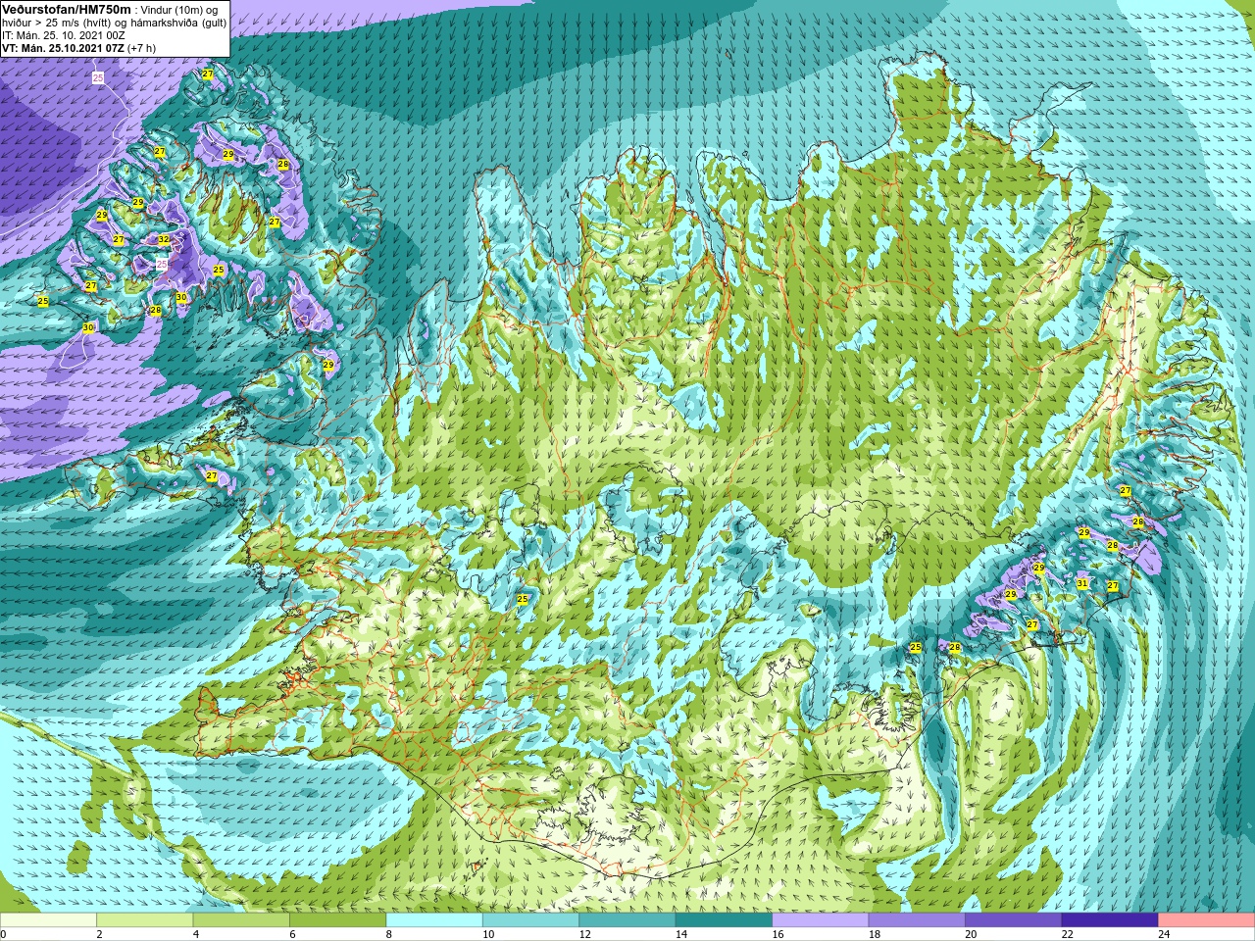Image resolution: width=1255 pixels, height=941 pixels.
Task: Click the legend scale number 14
Action: click(681, 935)
